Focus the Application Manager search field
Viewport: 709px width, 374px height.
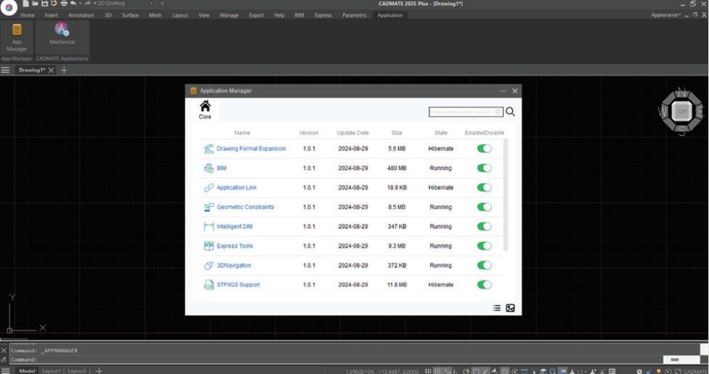click(x=466, y=111)
